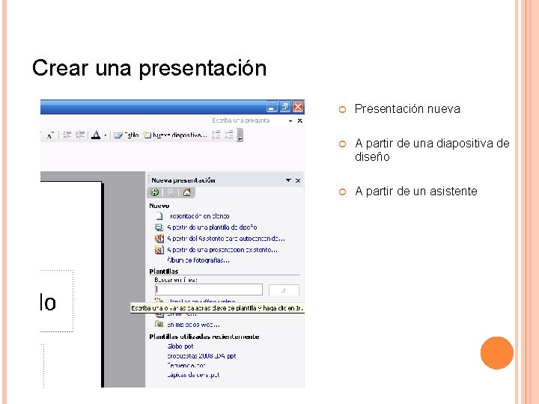
Task: Click the task pane home icon
Action: click(187, 192)
